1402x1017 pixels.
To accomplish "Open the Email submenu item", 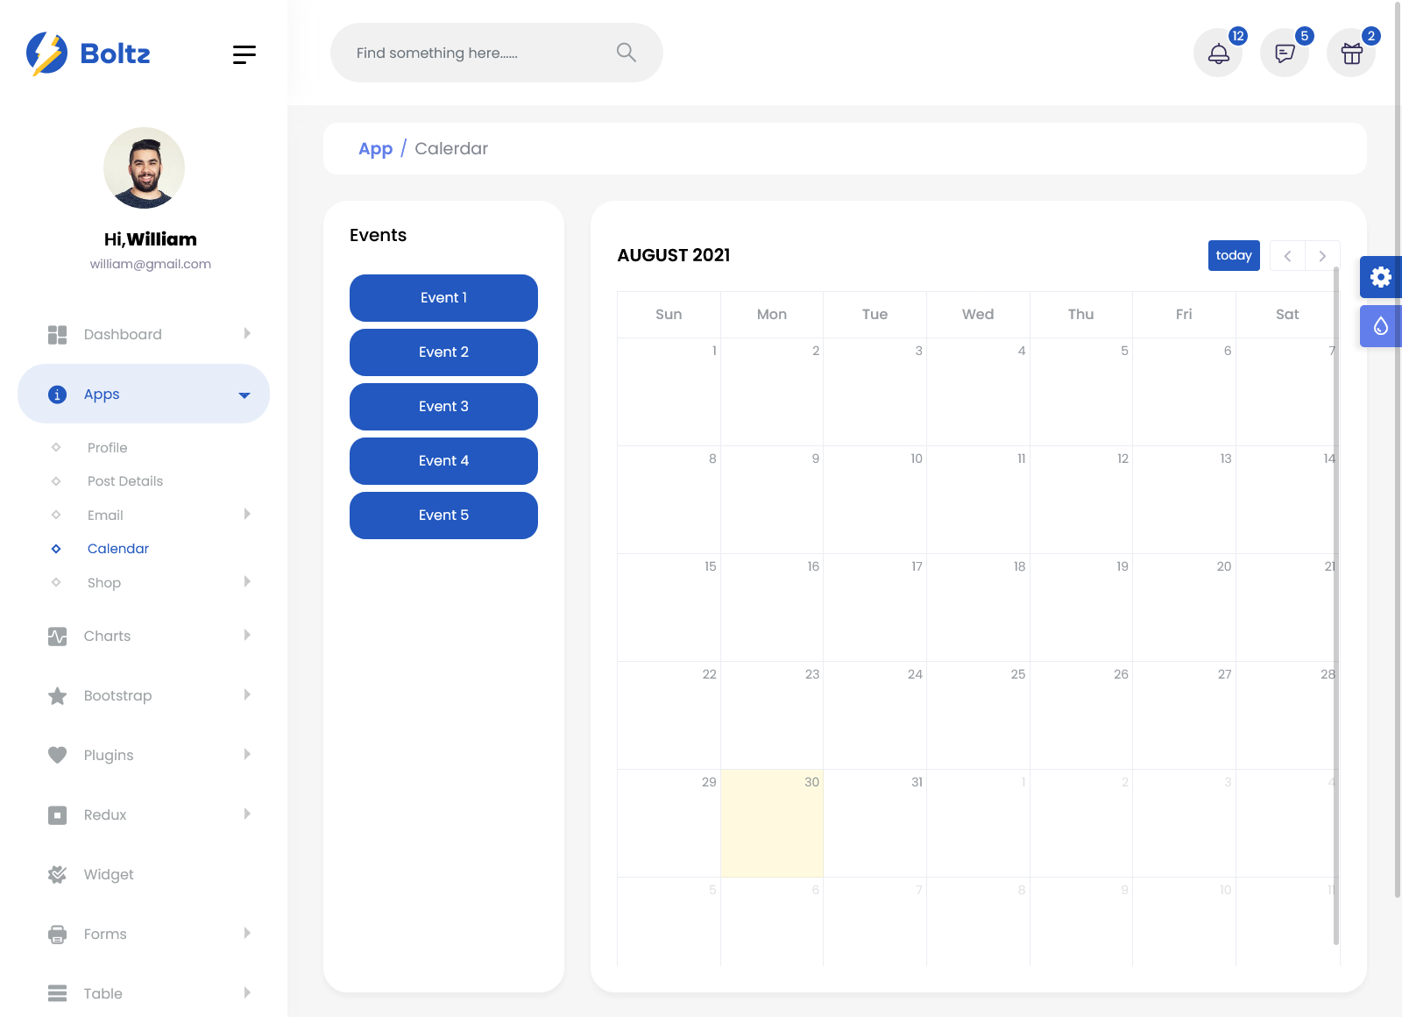I will pos(105,516).
